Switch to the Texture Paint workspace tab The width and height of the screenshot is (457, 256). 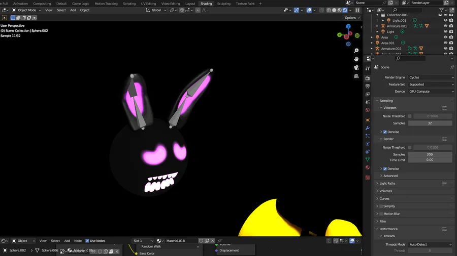point(245,4)
